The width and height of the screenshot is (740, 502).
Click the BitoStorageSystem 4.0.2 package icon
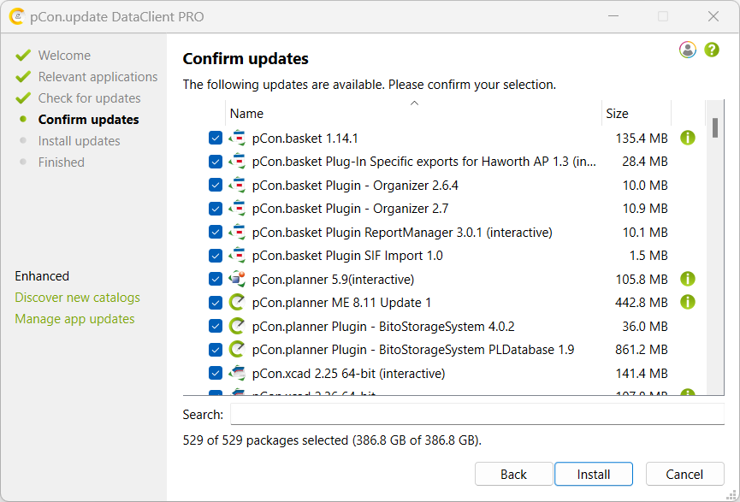tap(237, 326)
